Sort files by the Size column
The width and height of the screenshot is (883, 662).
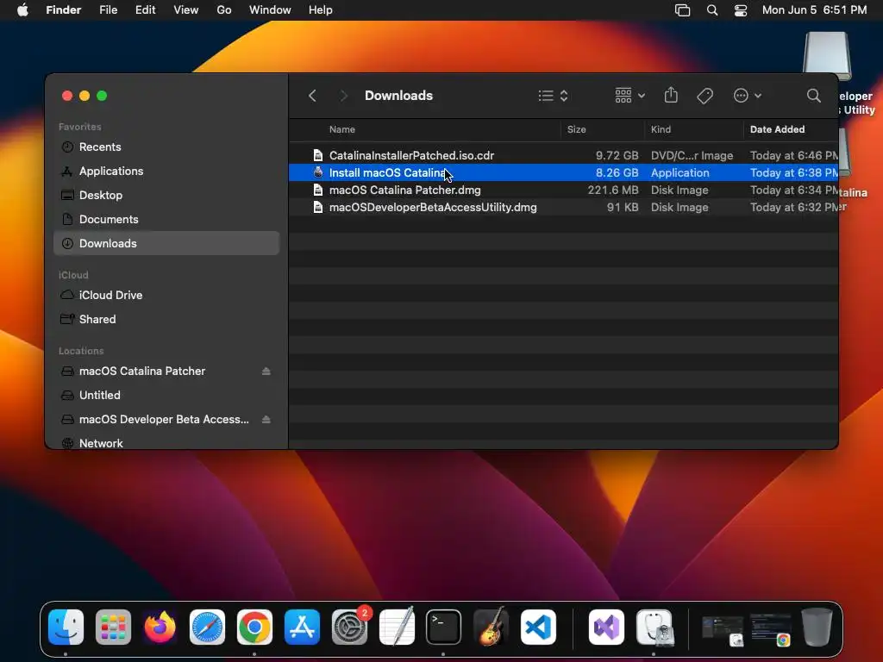576,129
